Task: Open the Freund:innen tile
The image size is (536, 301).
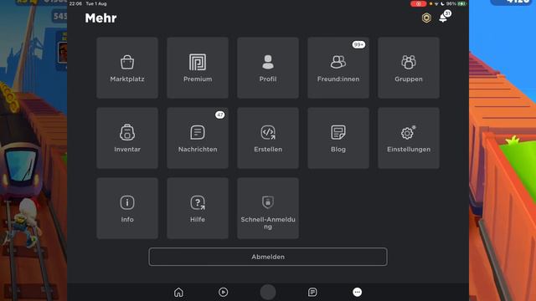Action: (x=338, y=68)
